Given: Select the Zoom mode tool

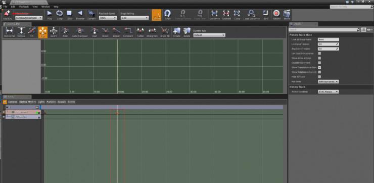Looking at the screenshot, I should click(x=54, y=31).
